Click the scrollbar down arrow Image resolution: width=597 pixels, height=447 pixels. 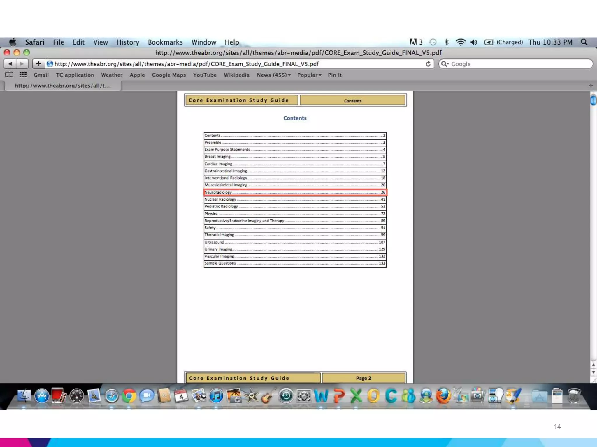(593, 373)
